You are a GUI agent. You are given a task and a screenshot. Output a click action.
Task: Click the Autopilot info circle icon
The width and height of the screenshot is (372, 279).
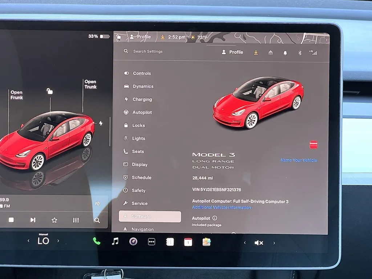coord(215,218)
